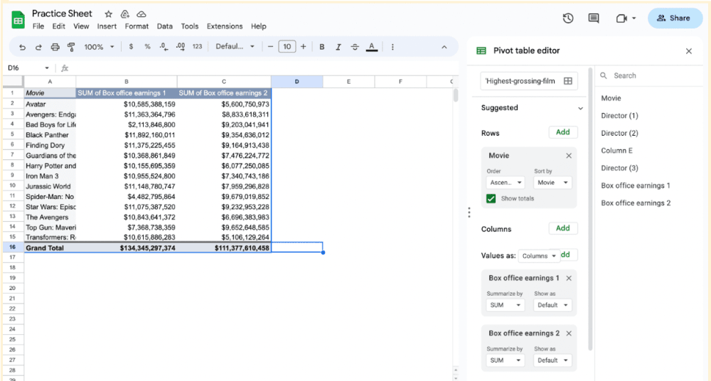Screen dimensions: 711x381
Task: Select Director (1) in field list
Action: (619, 116)
